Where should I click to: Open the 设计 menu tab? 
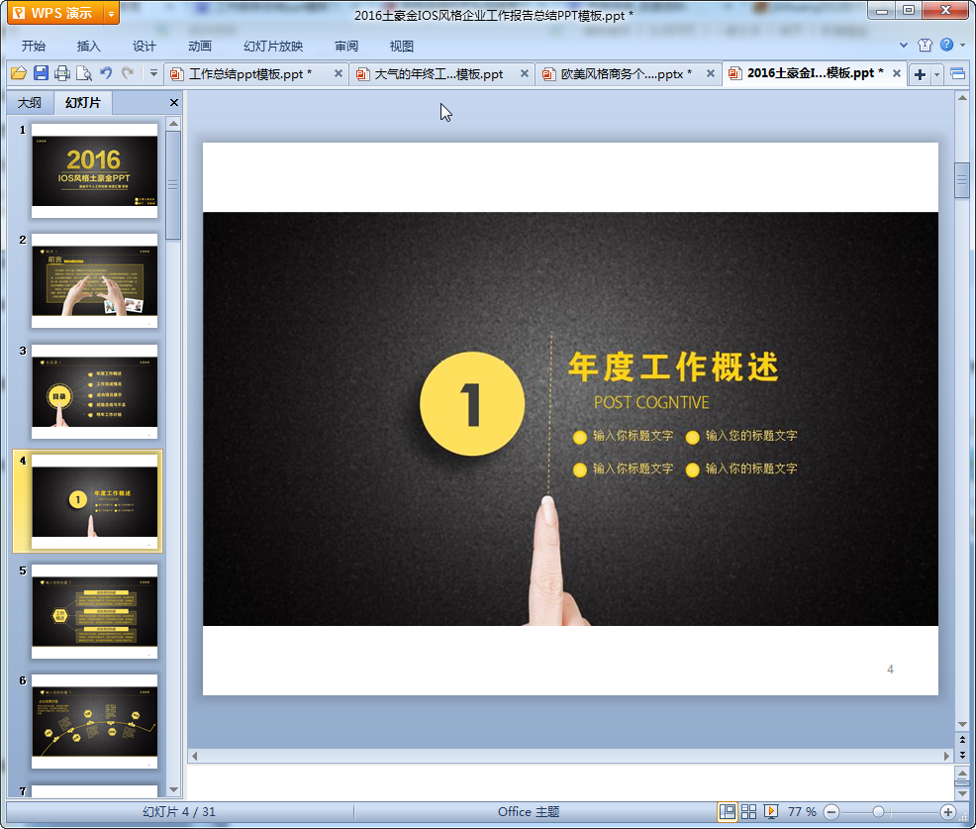(x=144, y=47)
